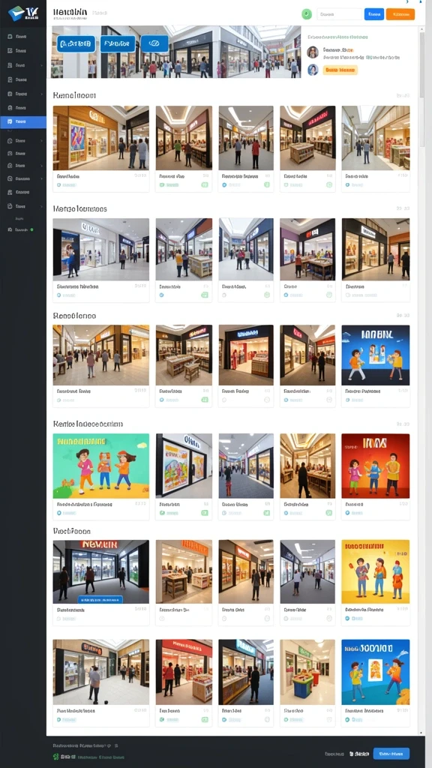Screen dimensions: 432x768
Task: Click the second blue button on the mall banner
Action: pos(118,43)
